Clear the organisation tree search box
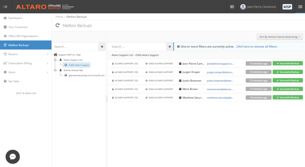305x167 pixels. [102, 47]
